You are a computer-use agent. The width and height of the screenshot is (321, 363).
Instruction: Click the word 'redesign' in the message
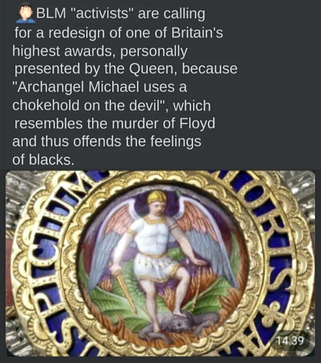click(77, 33)
